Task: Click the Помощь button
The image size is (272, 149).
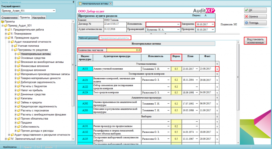Action: (x=255, y=23)
